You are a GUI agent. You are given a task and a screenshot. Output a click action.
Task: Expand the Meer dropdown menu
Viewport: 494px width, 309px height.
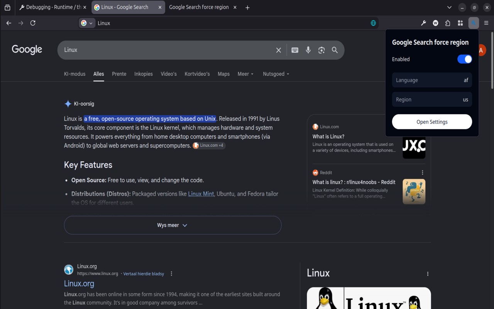click(246, 74)
